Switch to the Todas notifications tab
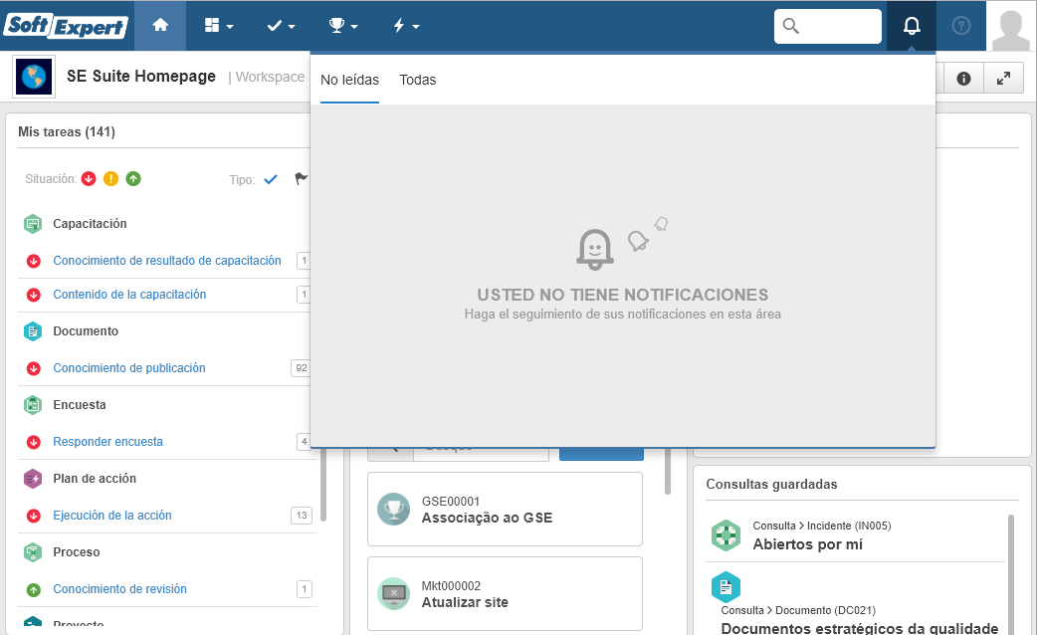 pyautogui.click(x=417, y=80)
